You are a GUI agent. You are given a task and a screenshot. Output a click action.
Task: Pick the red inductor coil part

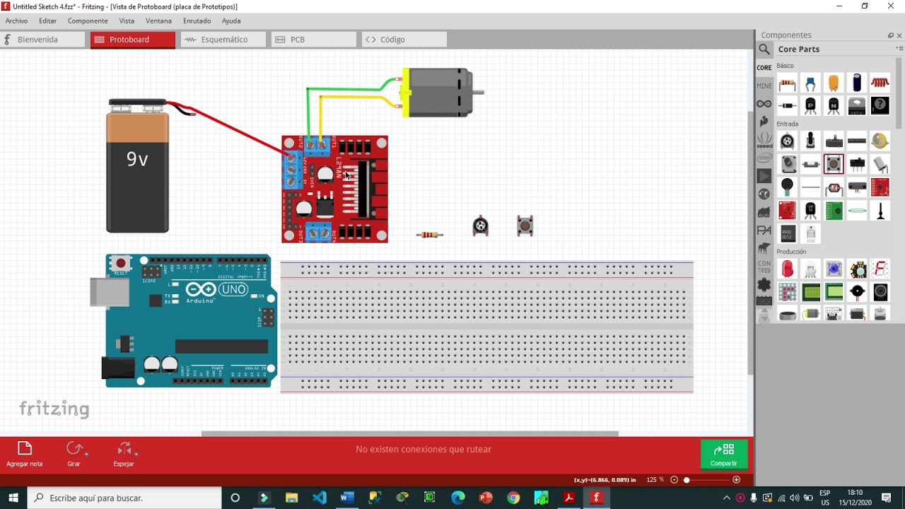(880, 83)
